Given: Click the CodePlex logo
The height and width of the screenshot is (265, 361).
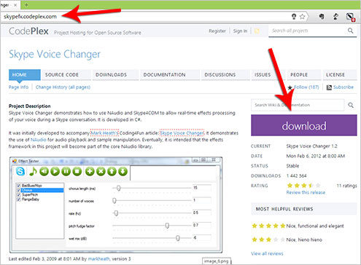Looking at the screenshot, I should (28, 31).
